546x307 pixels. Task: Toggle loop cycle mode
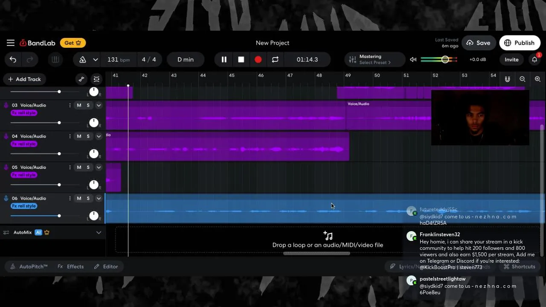[275, 60]
